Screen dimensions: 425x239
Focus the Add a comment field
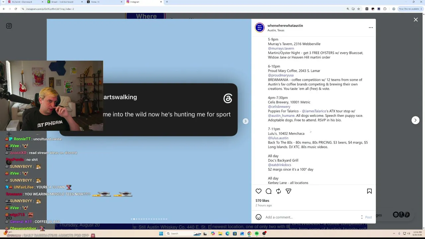[x=312, y=217]
